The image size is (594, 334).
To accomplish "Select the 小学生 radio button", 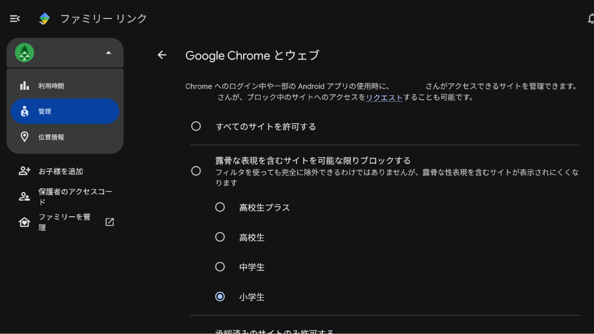I will pos(220,297).
